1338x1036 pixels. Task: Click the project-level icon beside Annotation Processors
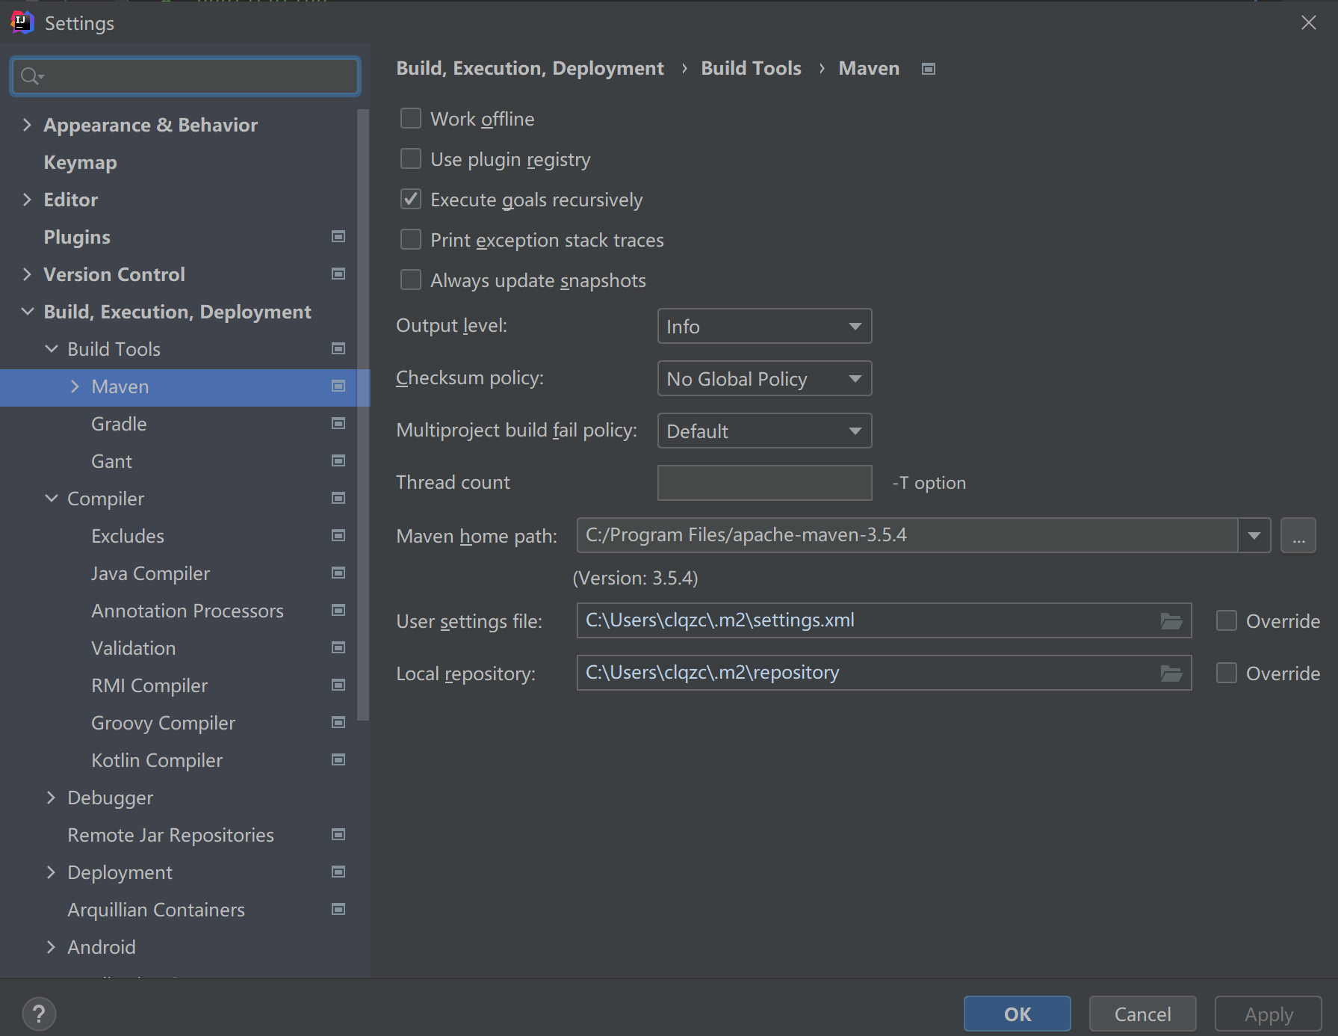click(x=338, y=611)
